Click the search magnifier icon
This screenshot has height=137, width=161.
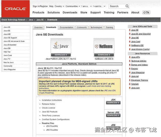127,6
